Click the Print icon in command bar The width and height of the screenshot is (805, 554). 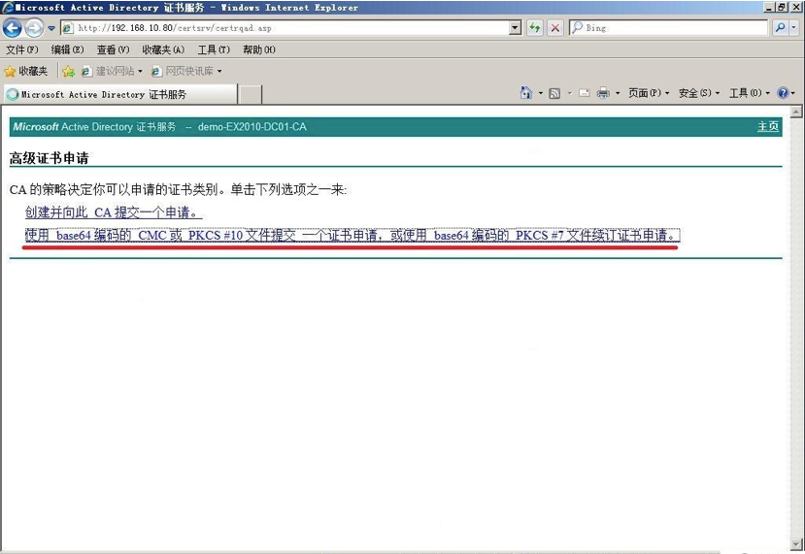point(602,93)
